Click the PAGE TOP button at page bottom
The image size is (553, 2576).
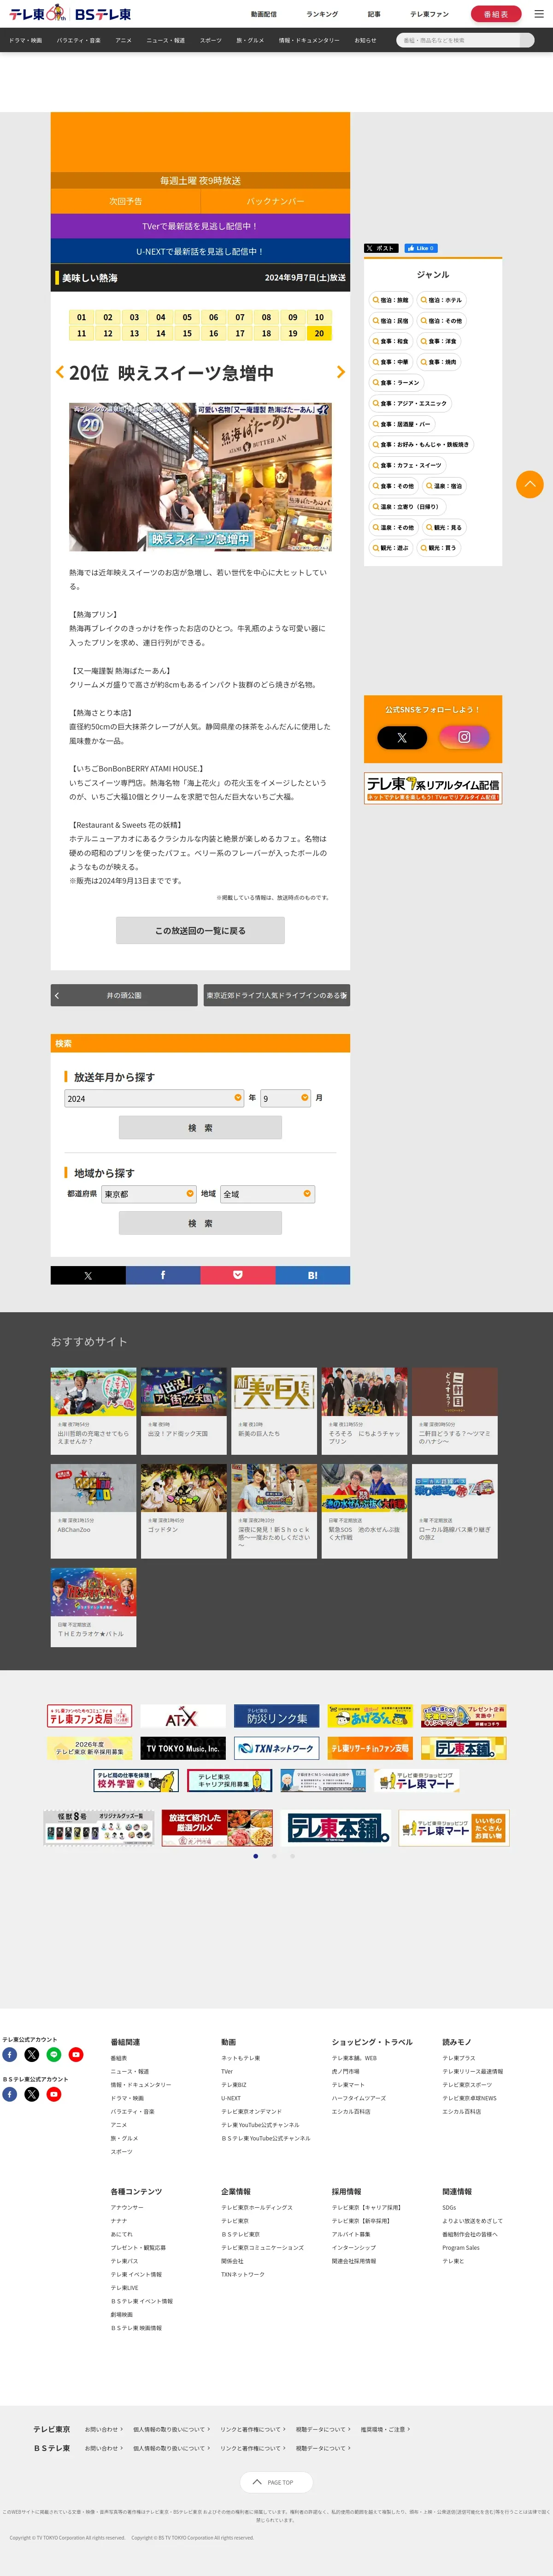(276, 2482)
